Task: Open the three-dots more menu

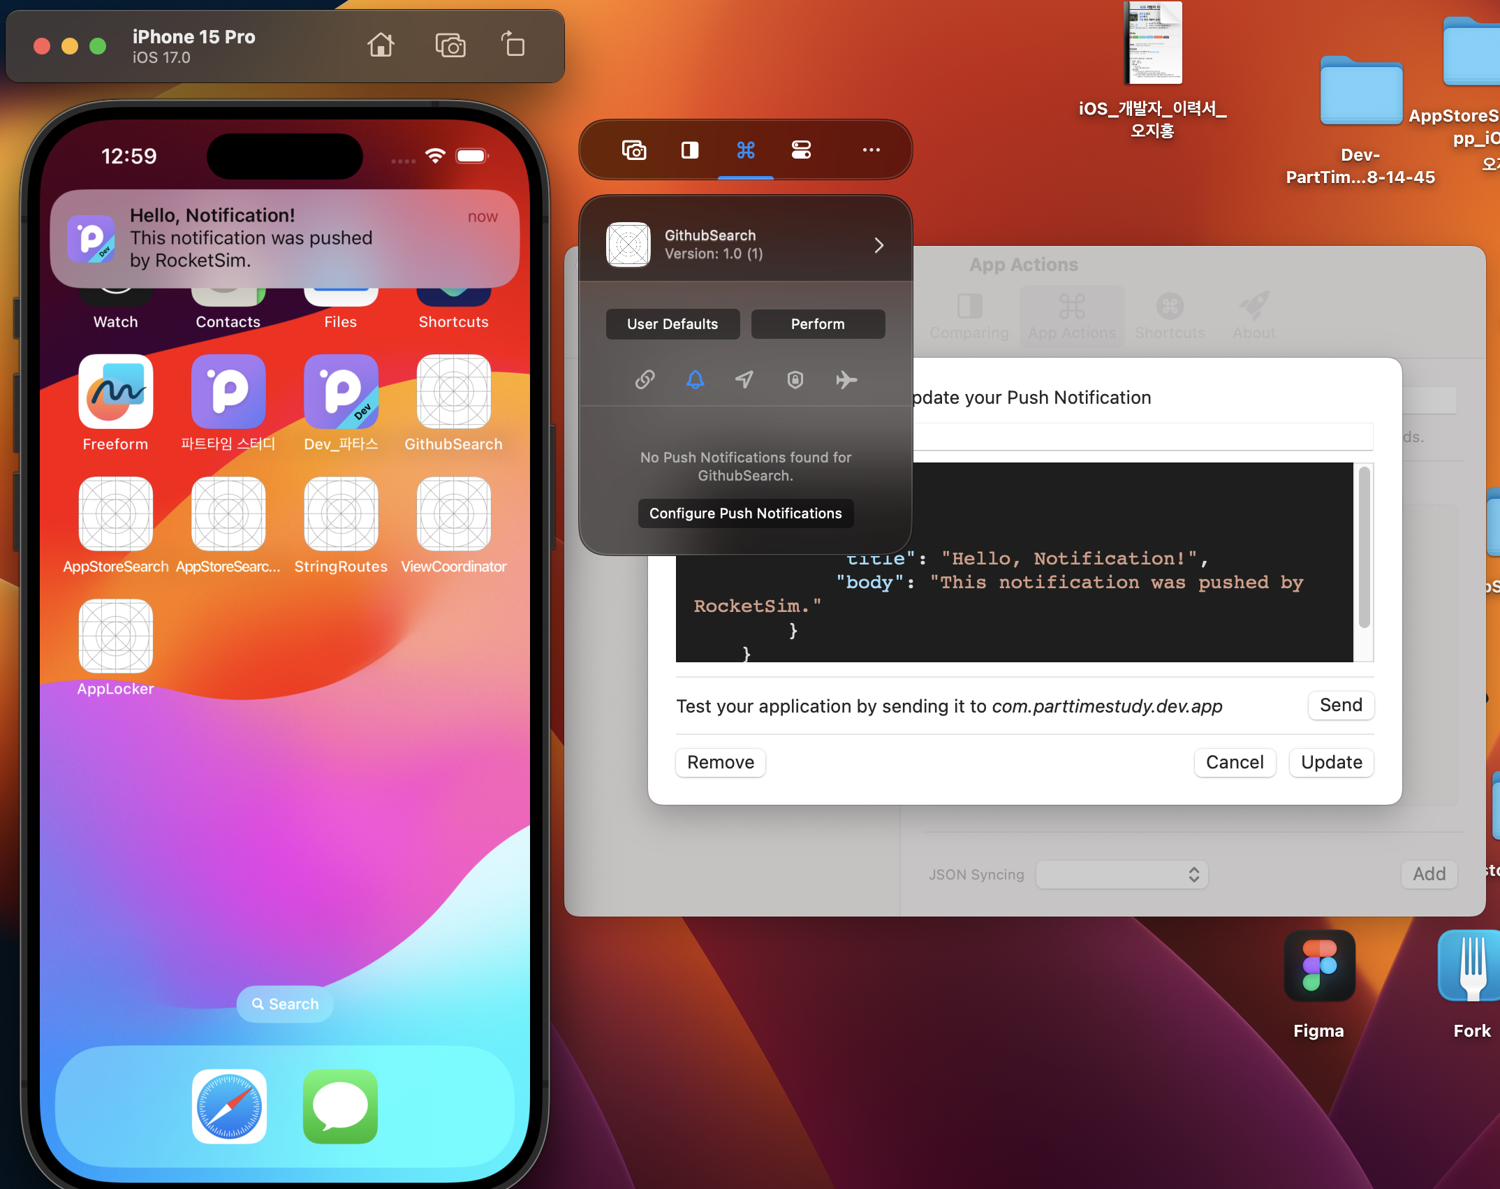Action: [x=871, y=150]
